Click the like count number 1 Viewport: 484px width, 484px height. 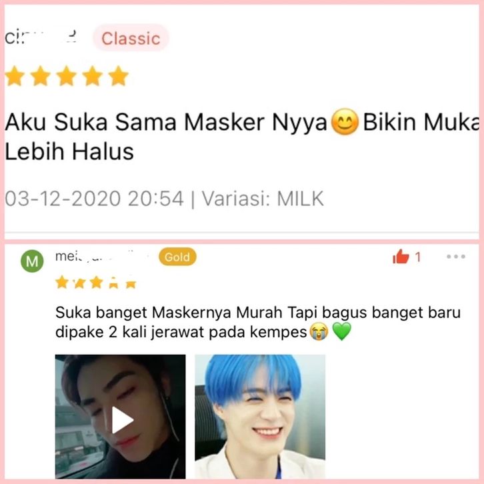click(x=417, y=257)
